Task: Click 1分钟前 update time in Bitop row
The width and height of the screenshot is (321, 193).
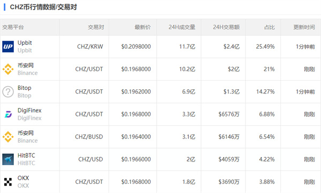Action: 305,92
